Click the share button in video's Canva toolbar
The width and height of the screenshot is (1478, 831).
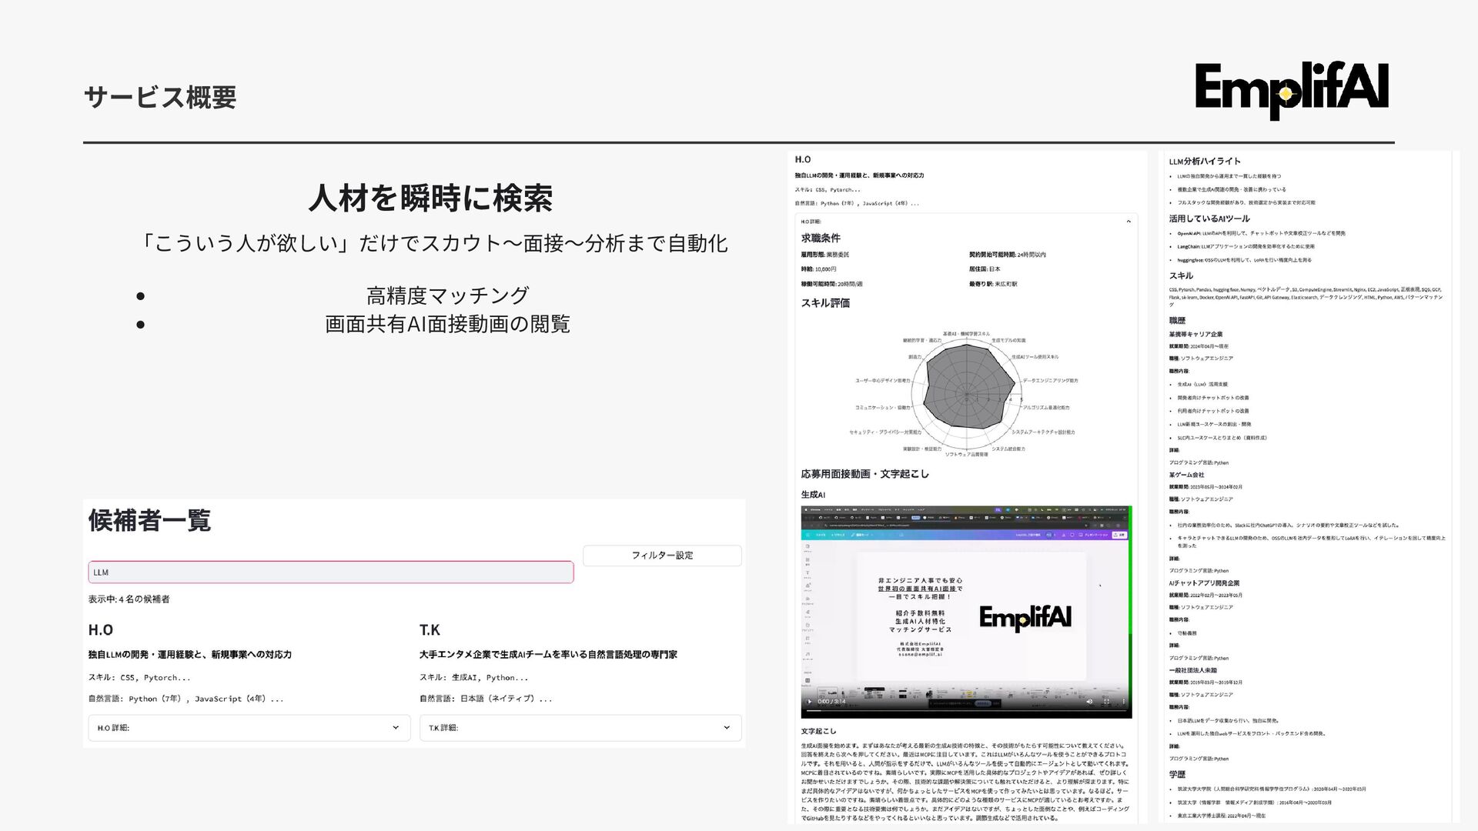click(x=1119, y=535)
